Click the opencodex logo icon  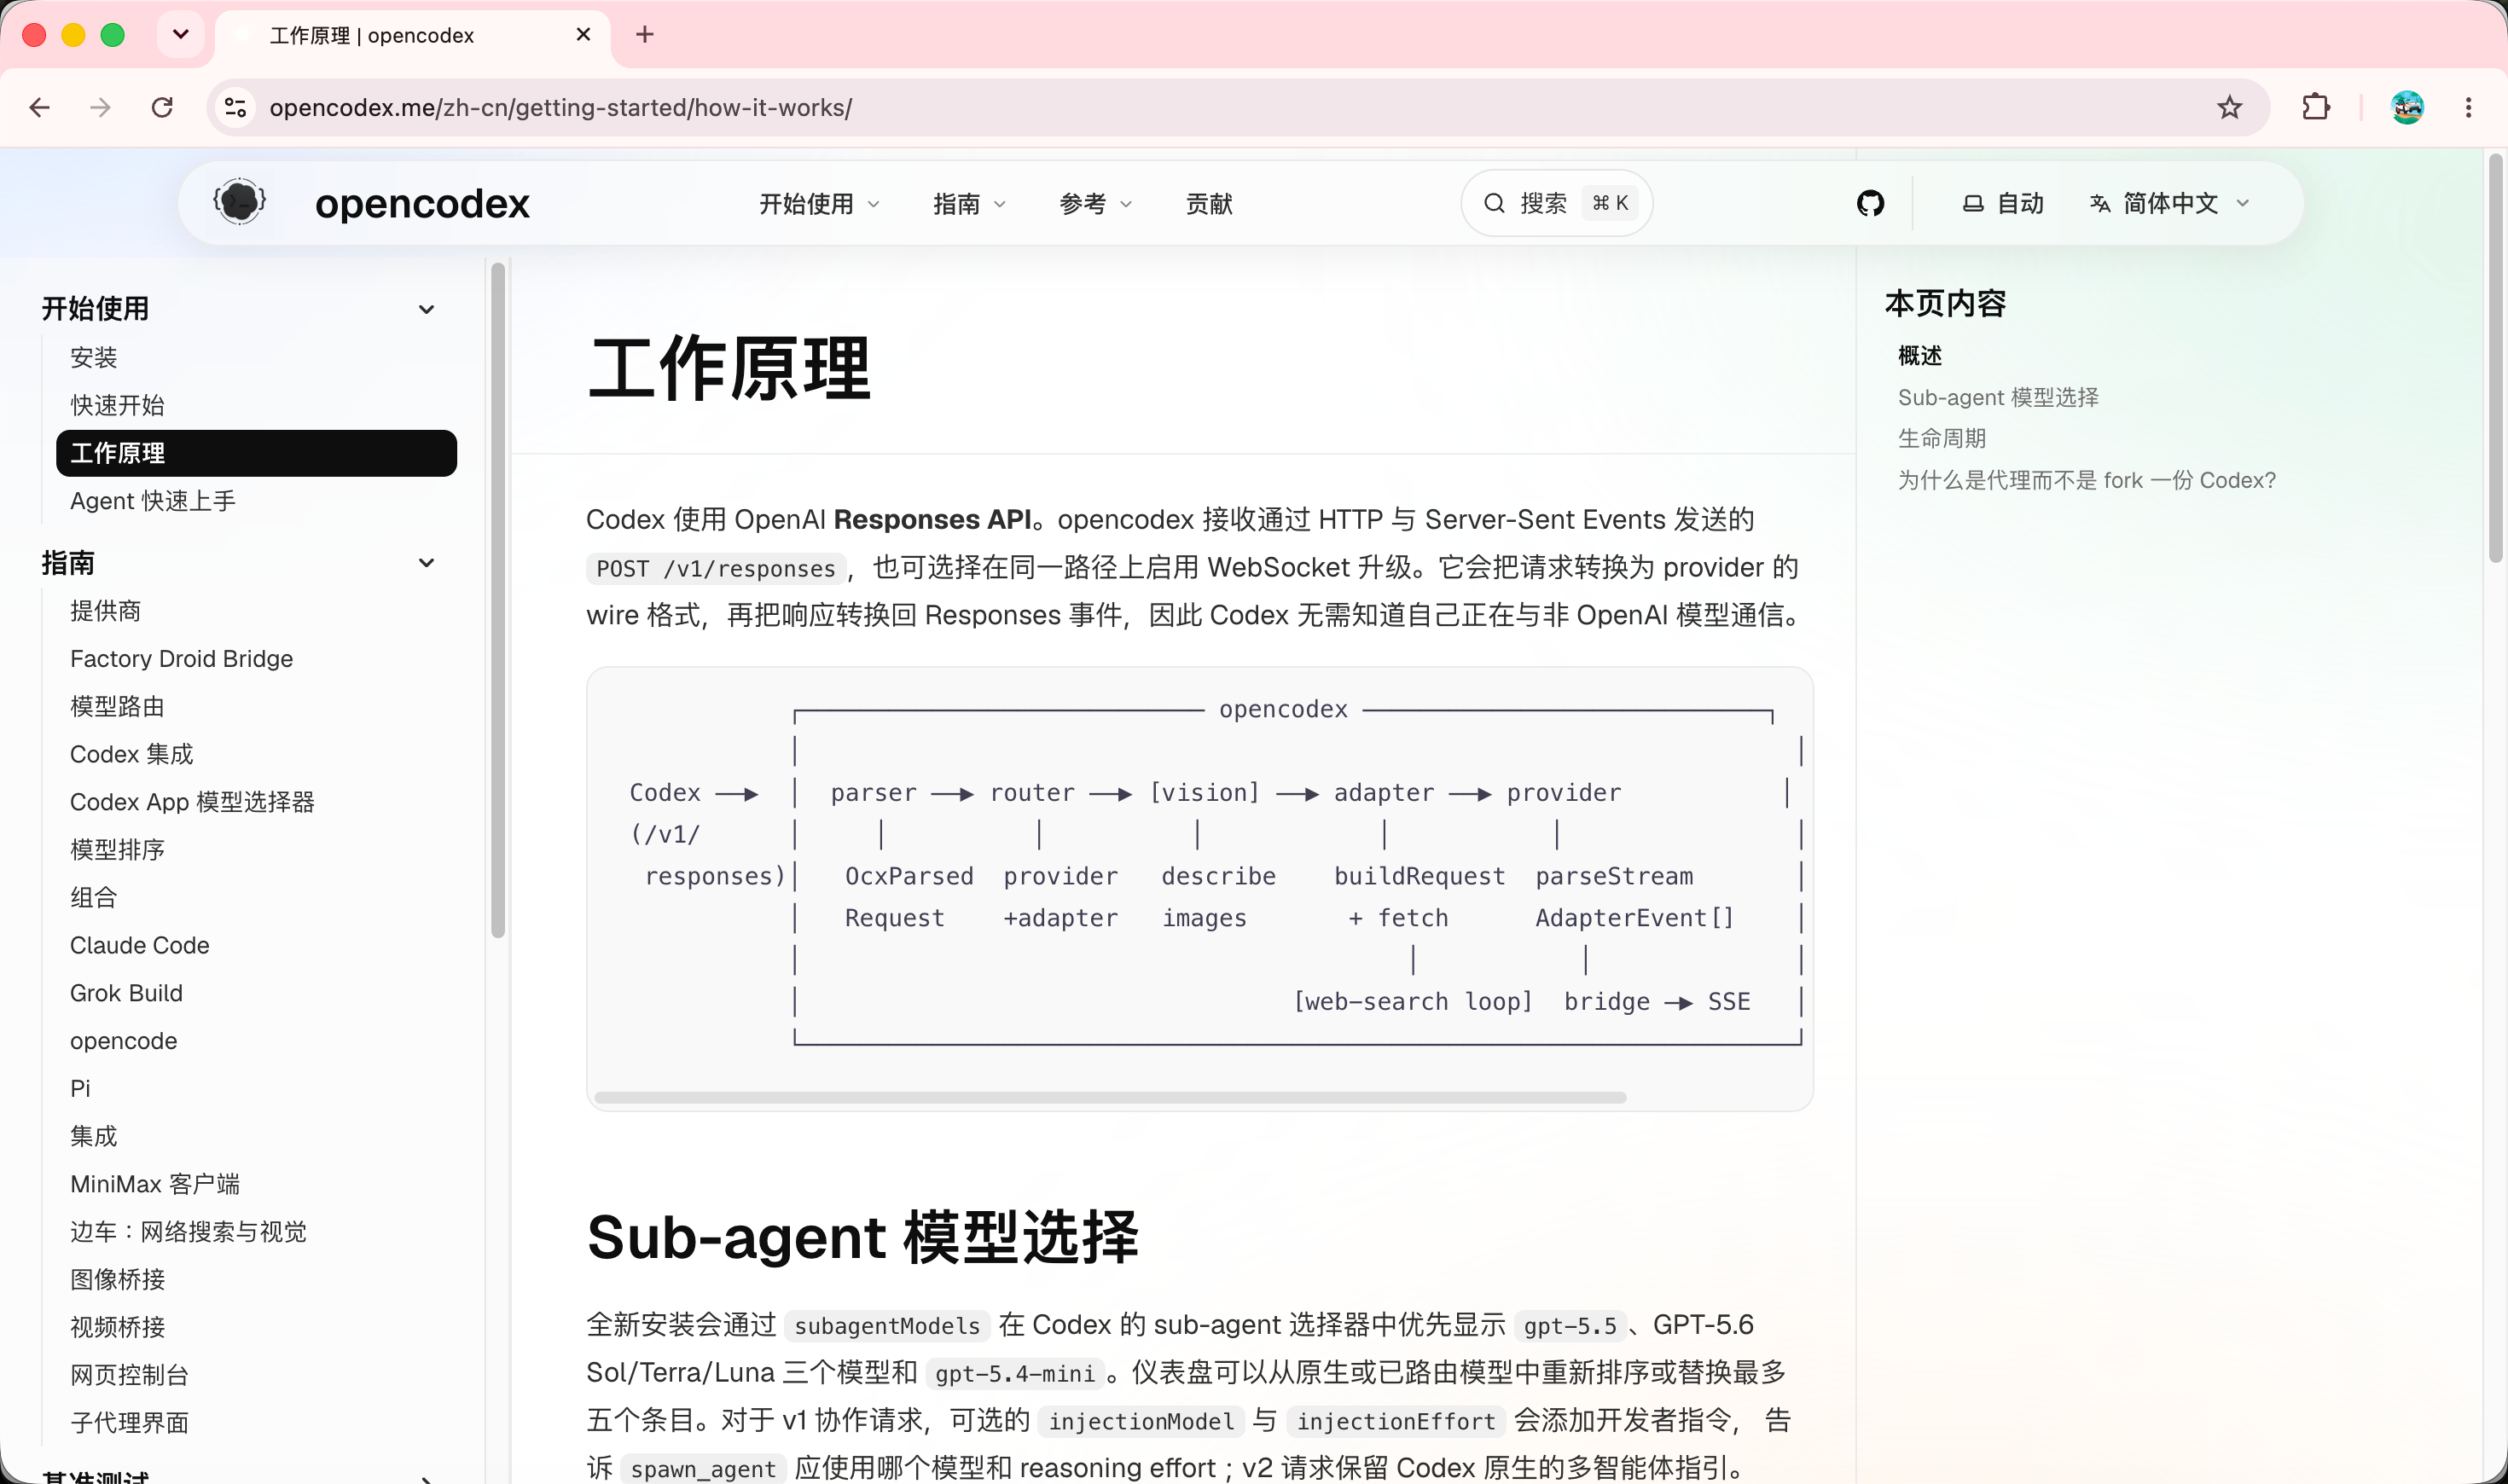coord(240,203)
